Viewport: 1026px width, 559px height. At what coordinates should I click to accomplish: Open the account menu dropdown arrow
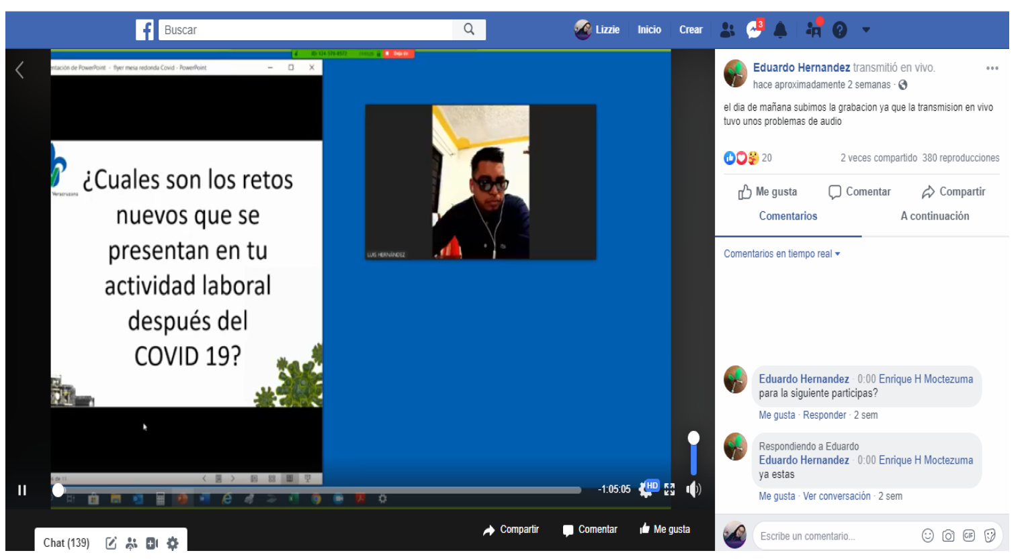866,30
